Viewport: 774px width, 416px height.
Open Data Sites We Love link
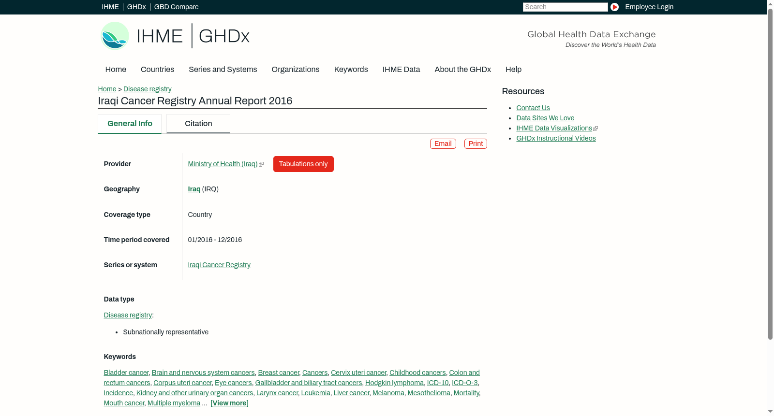tap(545, 118)
